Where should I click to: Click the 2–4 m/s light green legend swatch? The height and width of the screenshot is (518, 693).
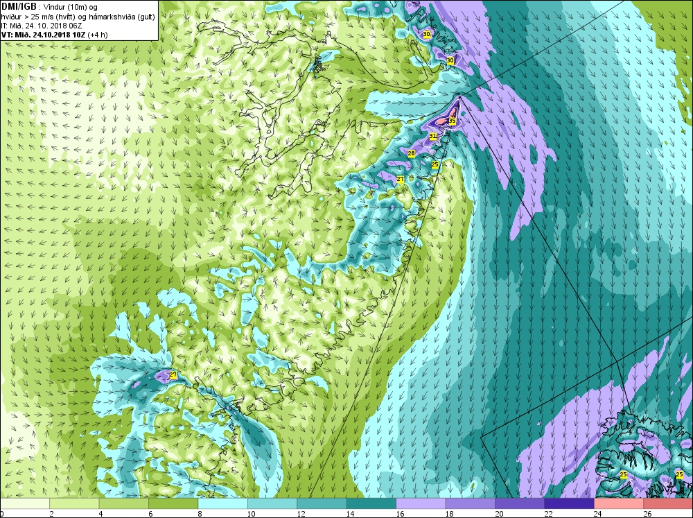[x=74, y=503]
